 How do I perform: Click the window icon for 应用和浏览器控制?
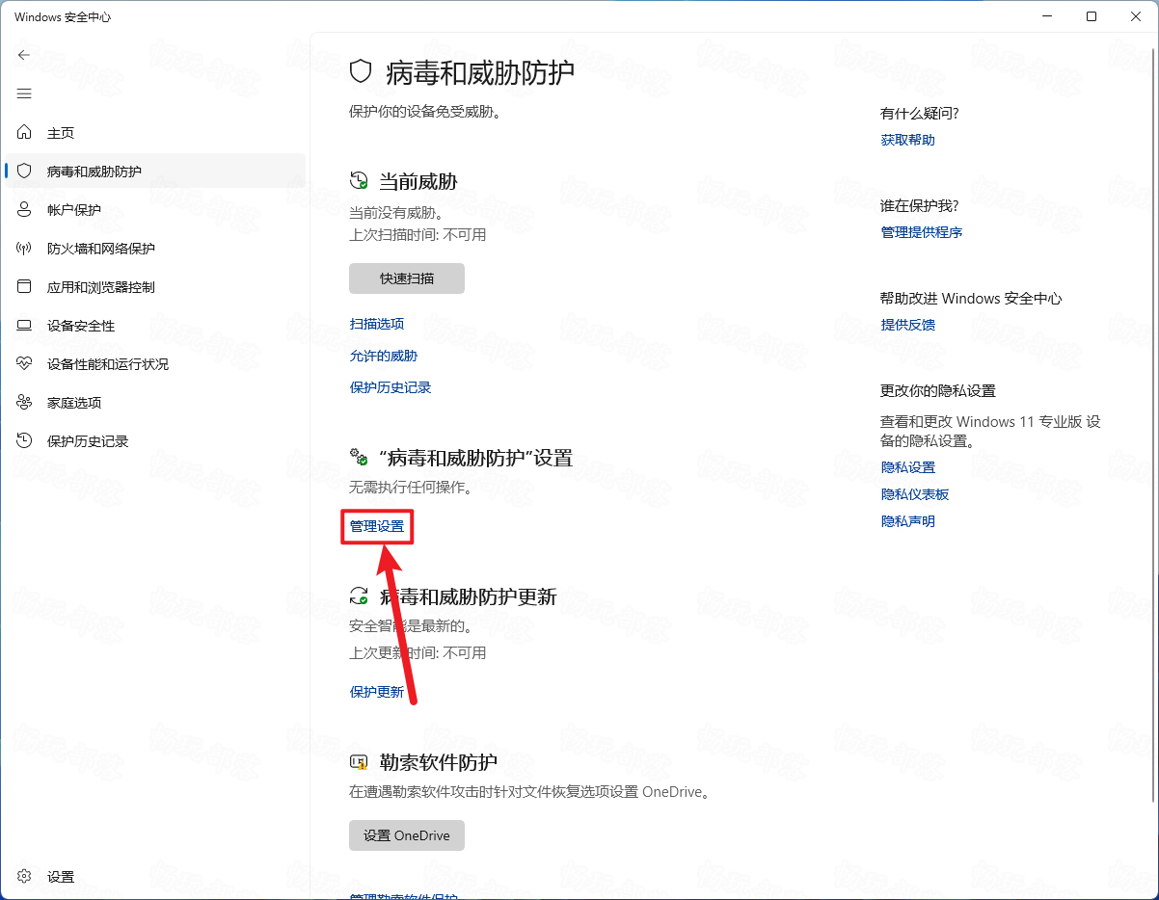click(25, 287)
